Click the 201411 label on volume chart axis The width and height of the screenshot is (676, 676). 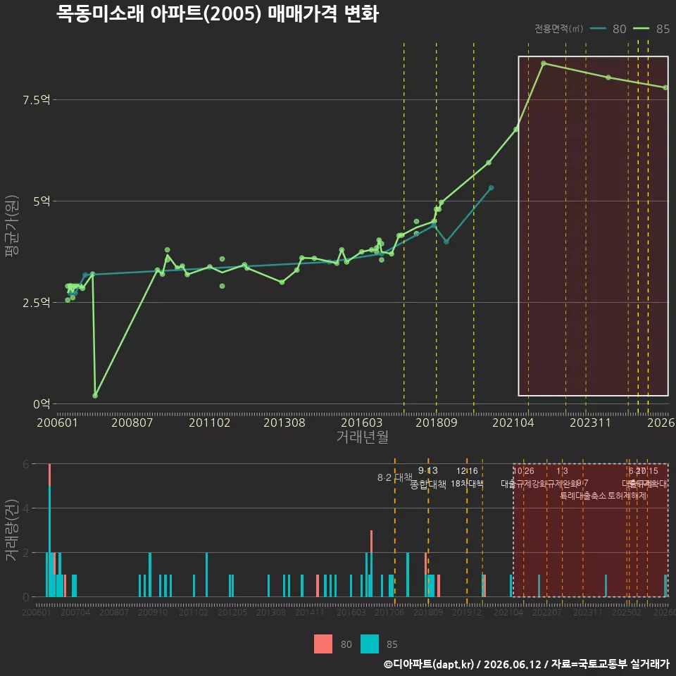pyautogui.click(x=310, y=612)
